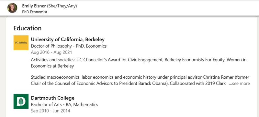The width and height of the screenshot is (259, 117).
Task: Select 'Doctor of Philosophy - PhD, Economics' line
Action: (x=69, y=46)
